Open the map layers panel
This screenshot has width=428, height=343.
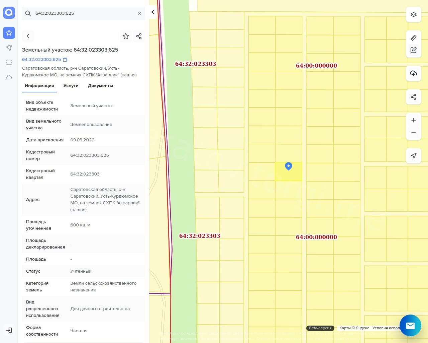(414, 15)
